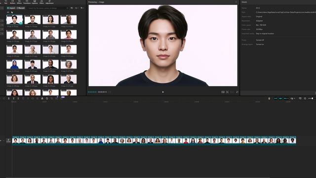Click the Record button

[21, 8]
